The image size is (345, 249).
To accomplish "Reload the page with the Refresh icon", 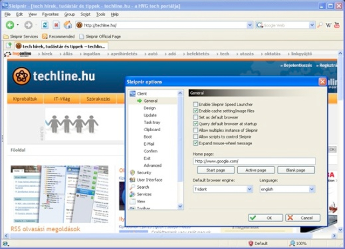I will [45, 25].
